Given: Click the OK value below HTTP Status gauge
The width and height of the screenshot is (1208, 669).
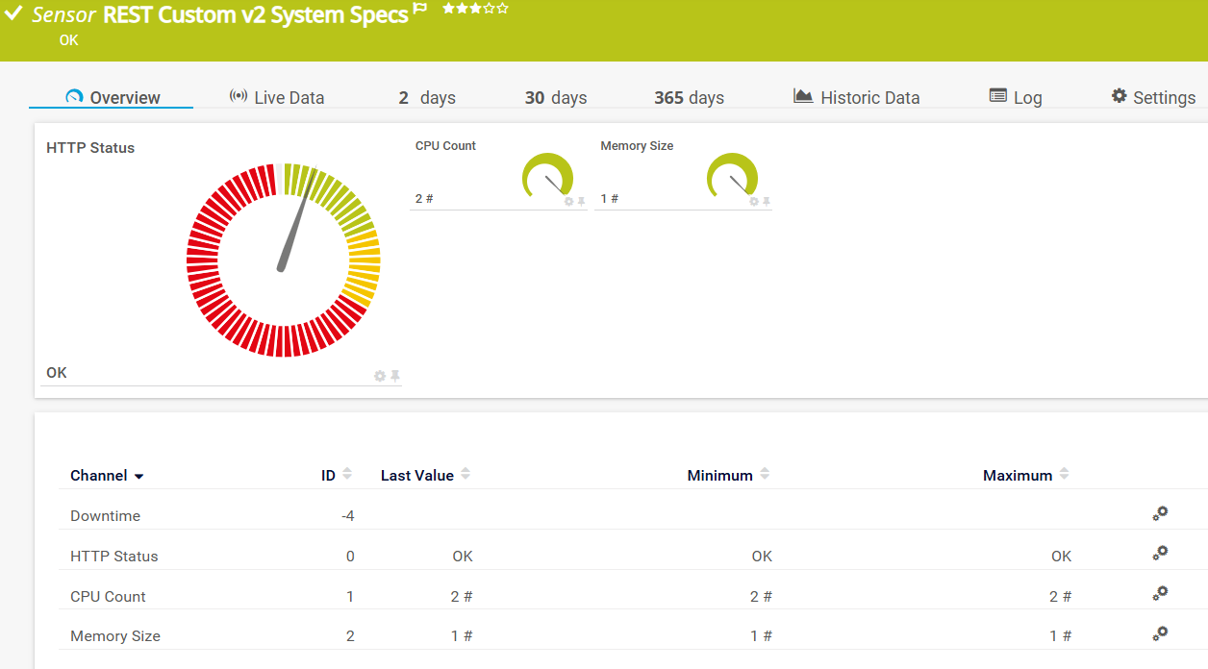Looking at the screenshot, I should 57,373.
